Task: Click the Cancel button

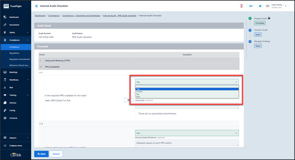Action: (56, 154)
